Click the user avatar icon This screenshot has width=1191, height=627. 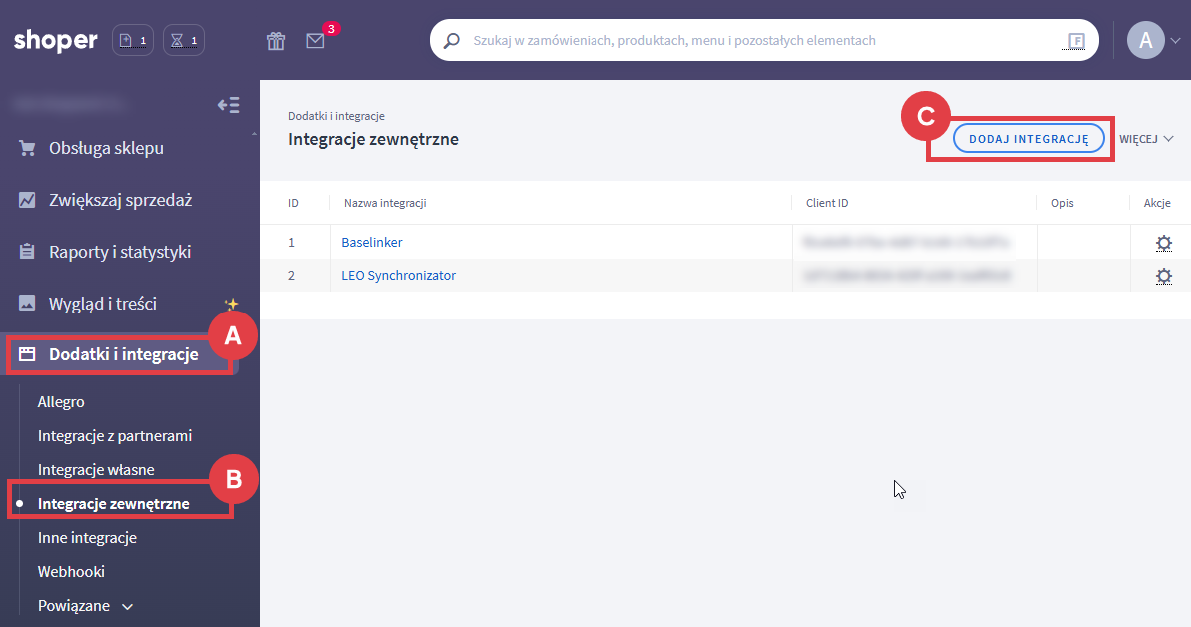1145,40
